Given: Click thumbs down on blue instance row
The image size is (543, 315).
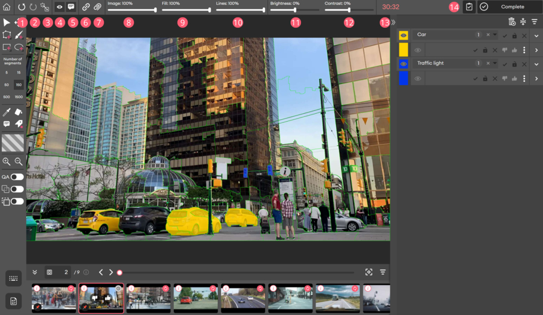Looking at the screenshot, I should 504,79.
